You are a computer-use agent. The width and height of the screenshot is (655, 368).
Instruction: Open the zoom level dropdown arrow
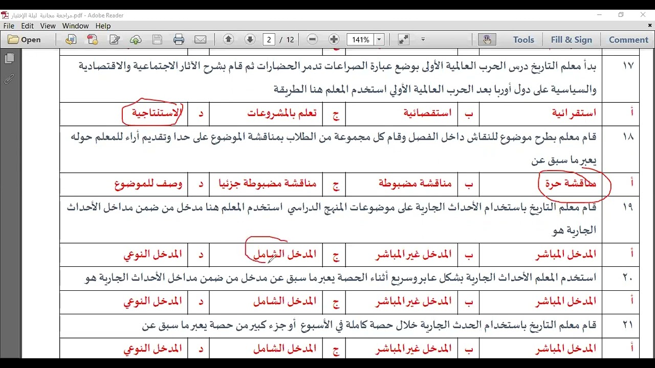(x=379, y=39)
